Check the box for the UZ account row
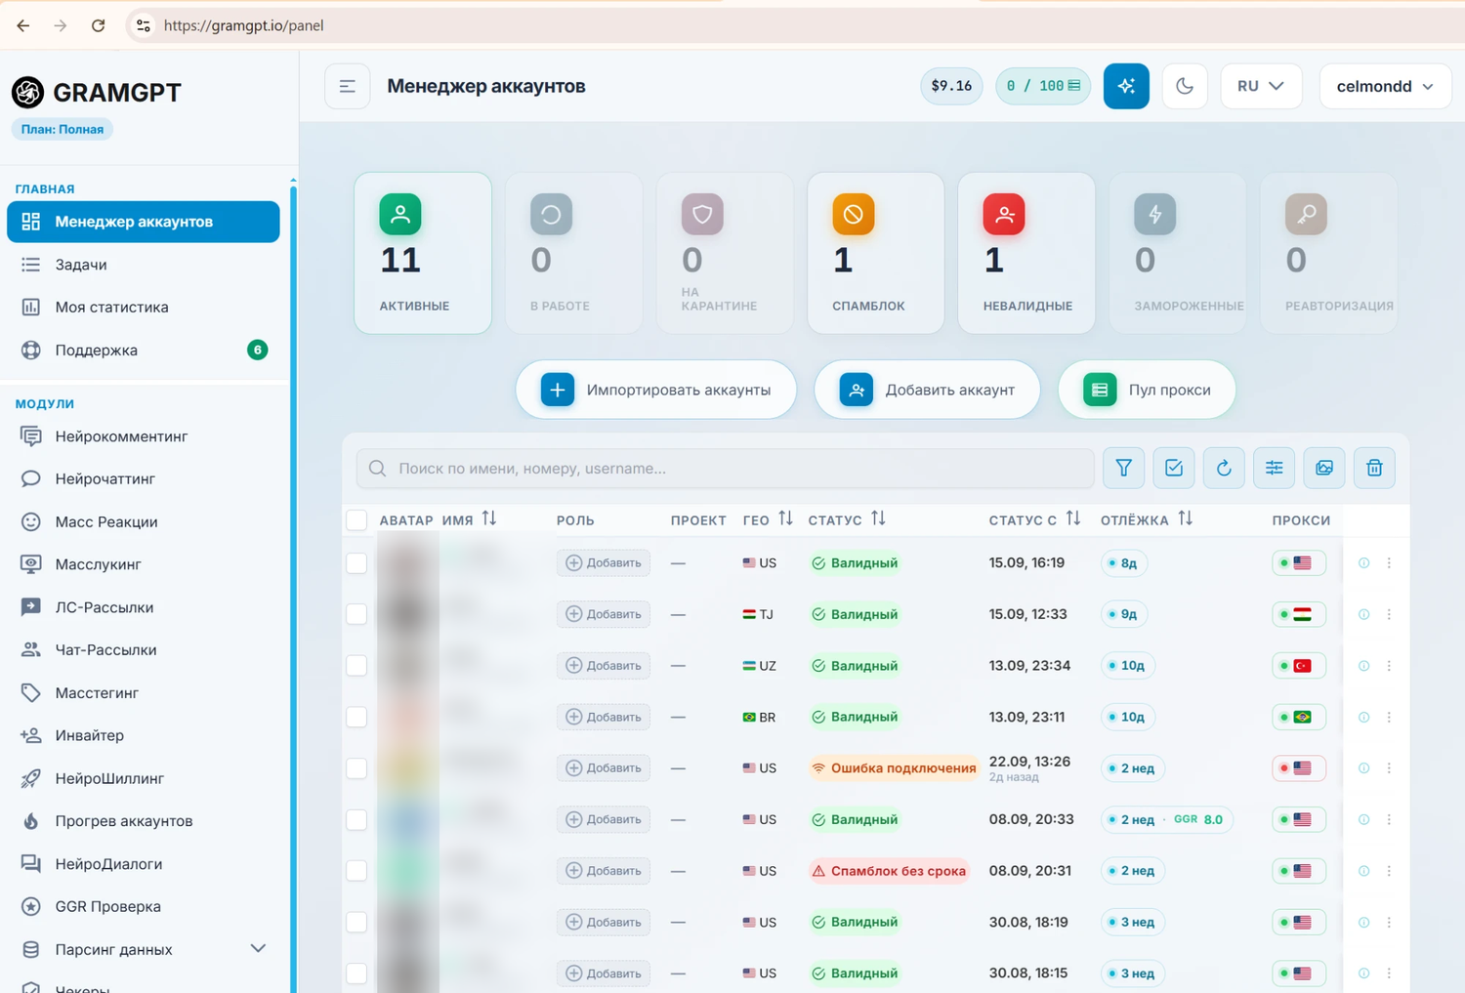Viewport: 1465px width, 993px height. click(356, 666)
